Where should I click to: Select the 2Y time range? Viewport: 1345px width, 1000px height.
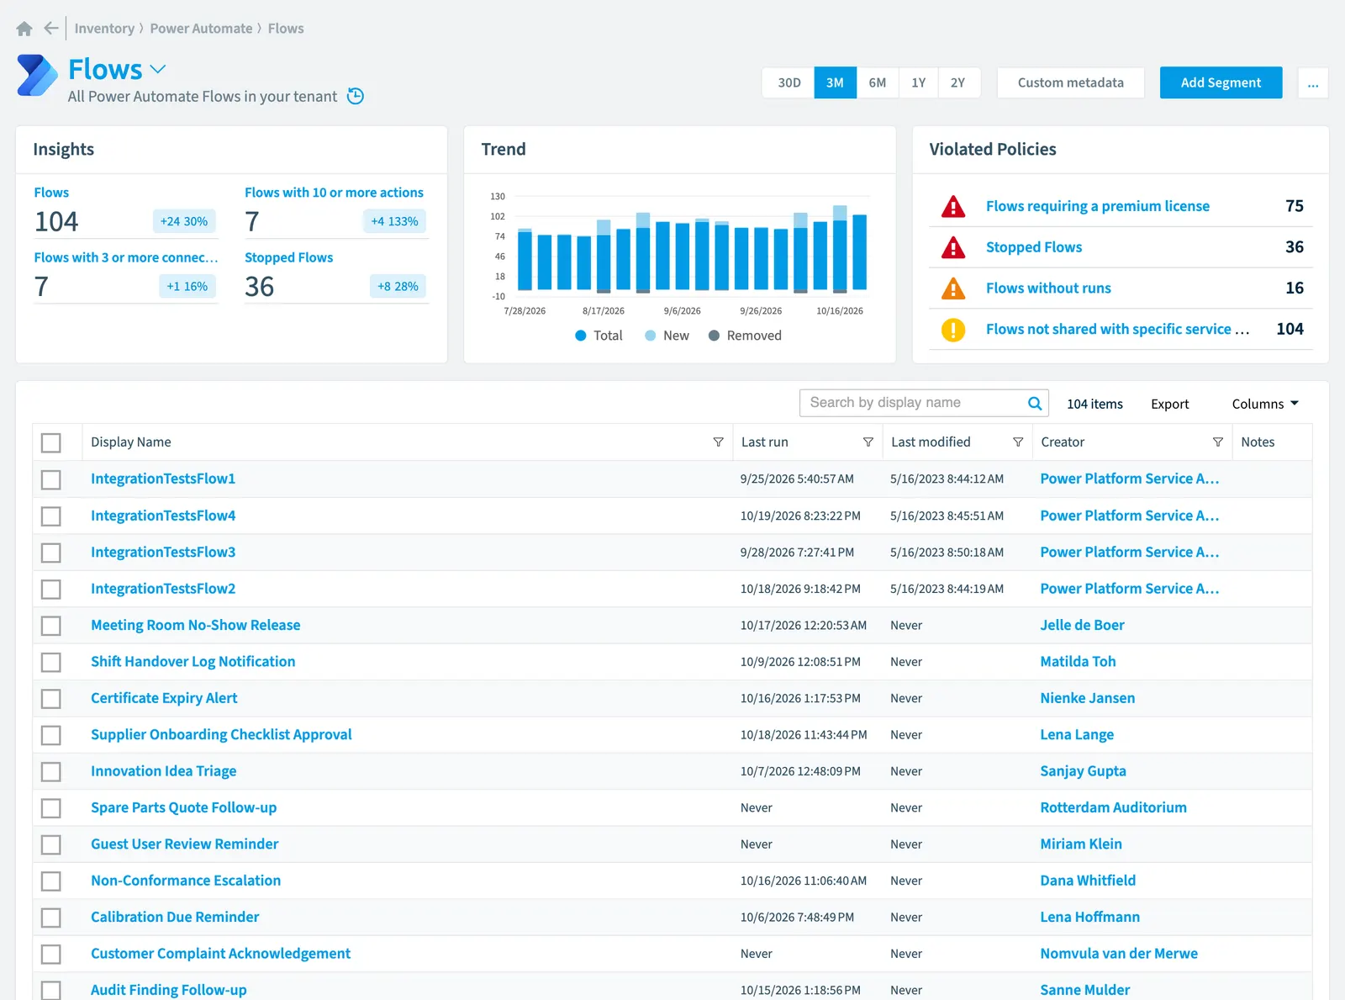(958, 82)
